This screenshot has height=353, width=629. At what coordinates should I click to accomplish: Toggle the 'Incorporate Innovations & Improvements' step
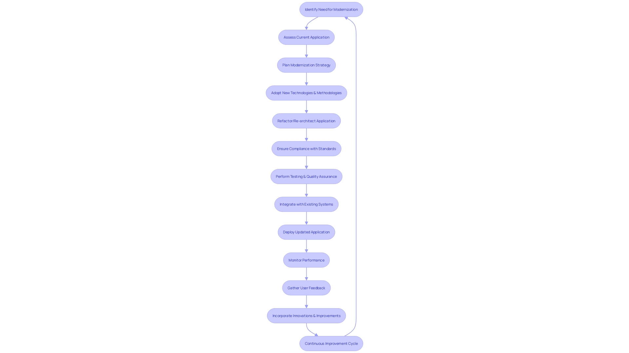[306, 315]
